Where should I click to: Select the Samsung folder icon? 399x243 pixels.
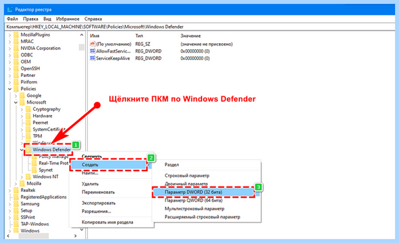click(16, 204)
